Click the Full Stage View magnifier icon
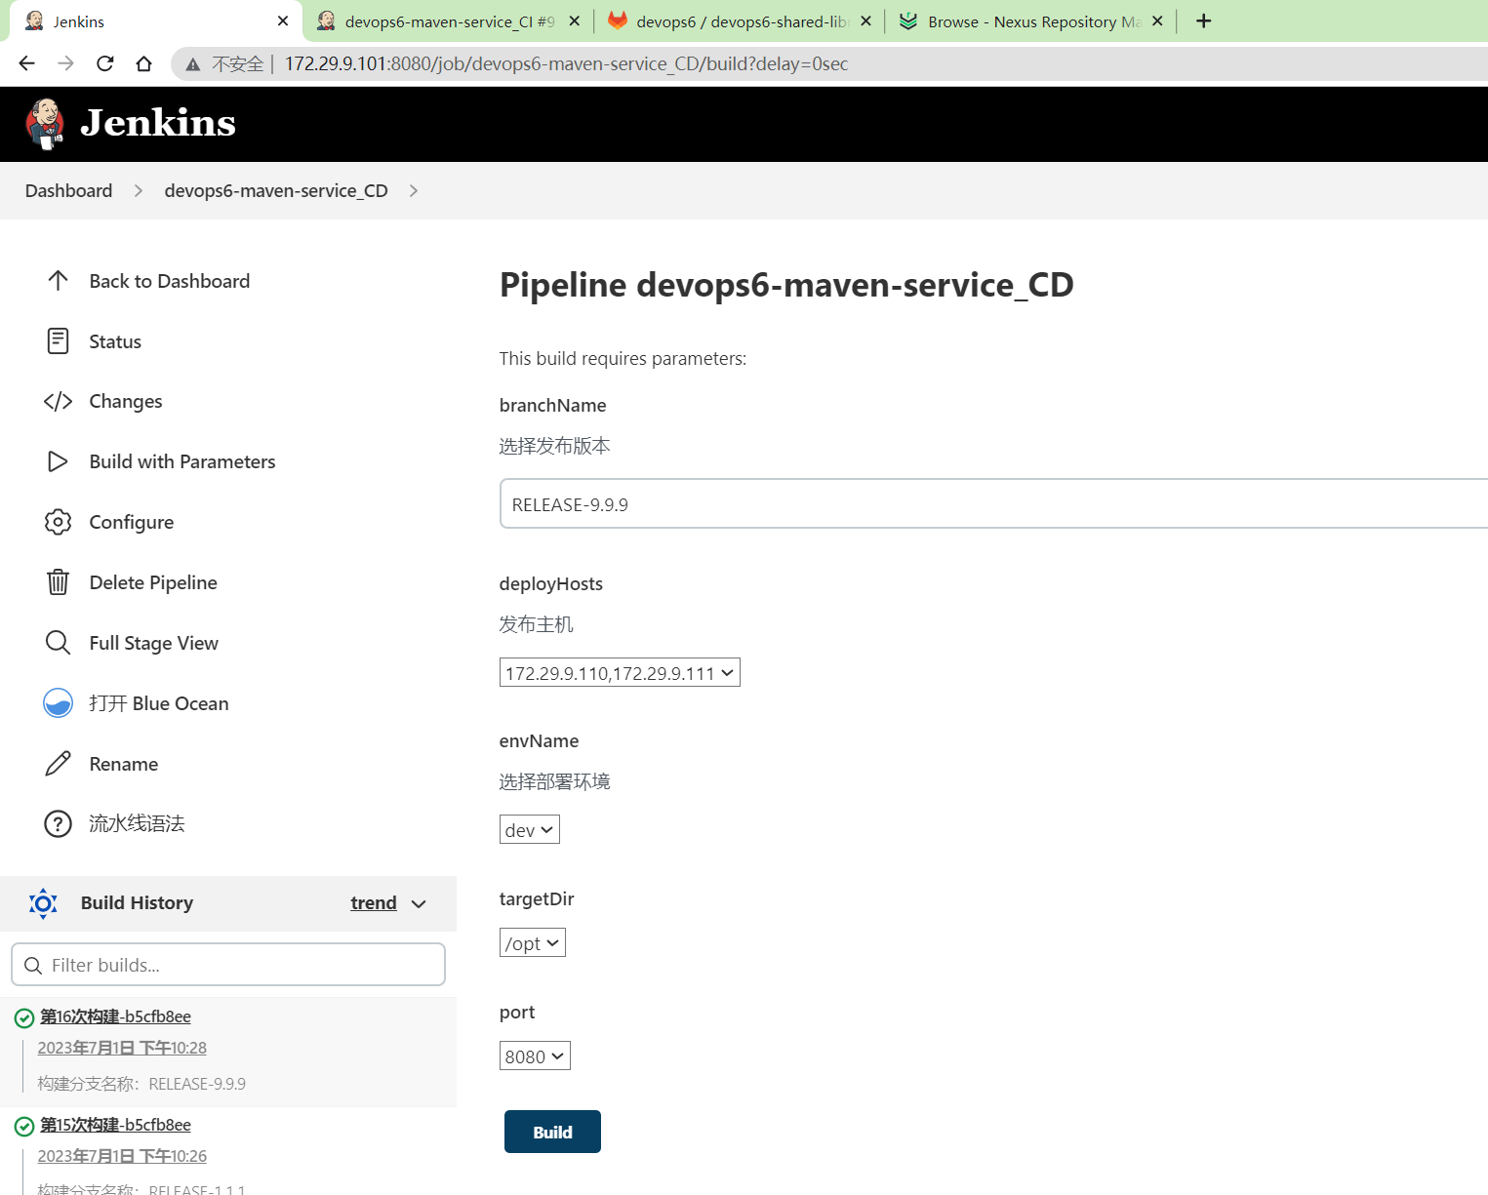This screenshot has height=1195, width=1488. click(58, 643)
